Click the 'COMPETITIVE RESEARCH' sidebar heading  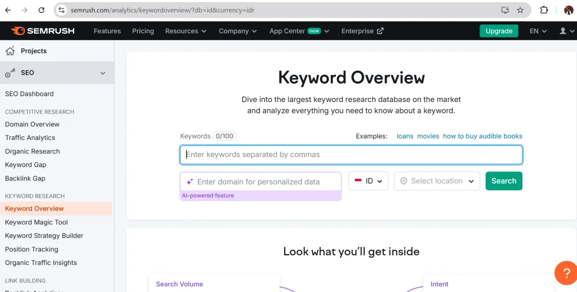40,112
